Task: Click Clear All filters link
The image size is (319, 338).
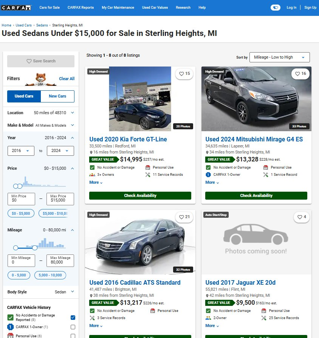Action: [67, 79]
